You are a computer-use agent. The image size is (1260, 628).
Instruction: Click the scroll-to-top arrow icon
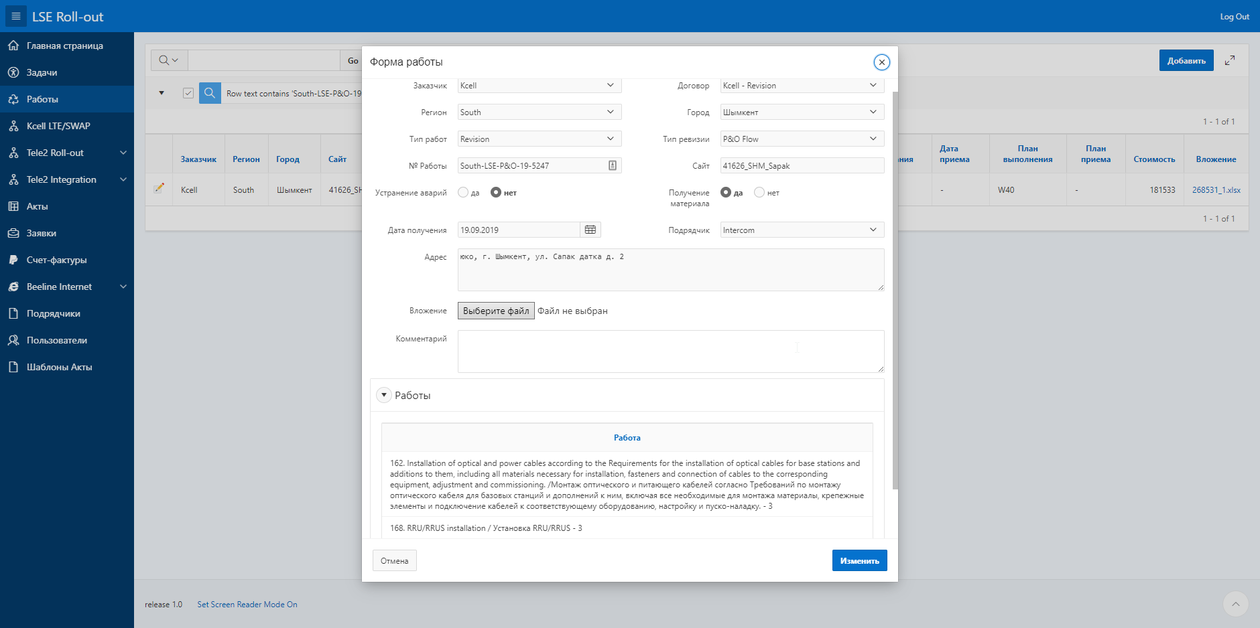pyautogui.click(x=1235, y=604)
